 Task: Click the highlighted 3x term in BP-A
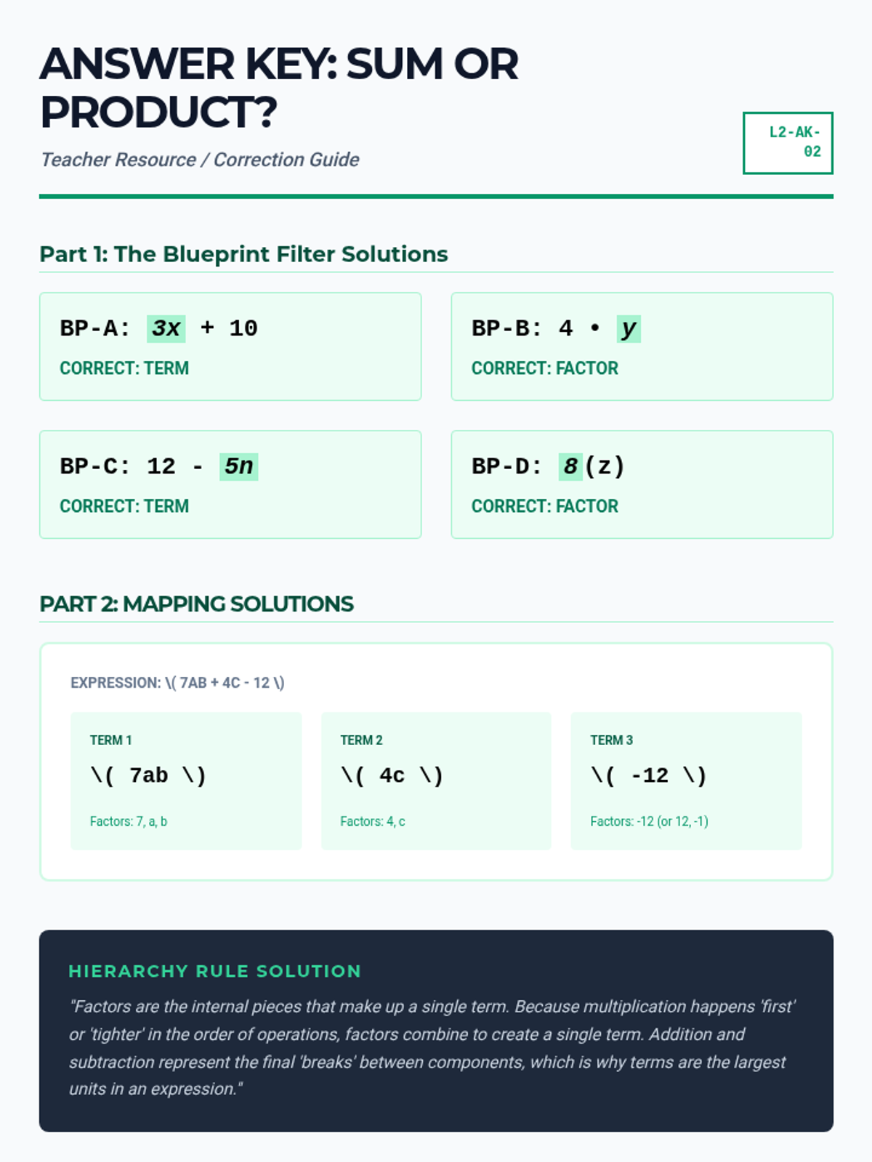(x=166, y=328)
